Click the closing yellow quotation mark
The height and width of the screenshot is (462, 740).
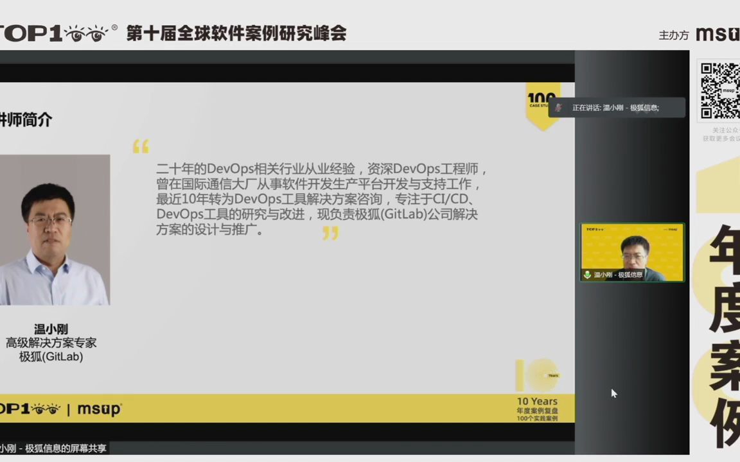[331, 233]
